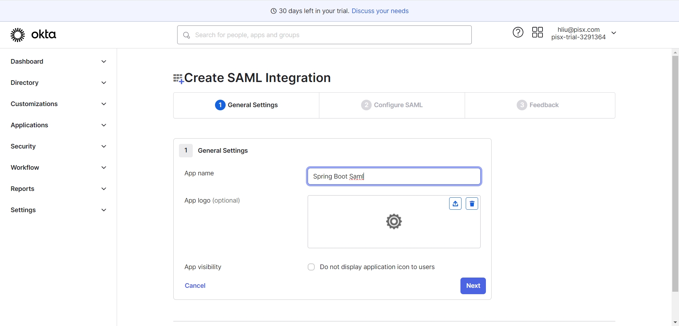Open the help question mark icon

click(518, 33)
